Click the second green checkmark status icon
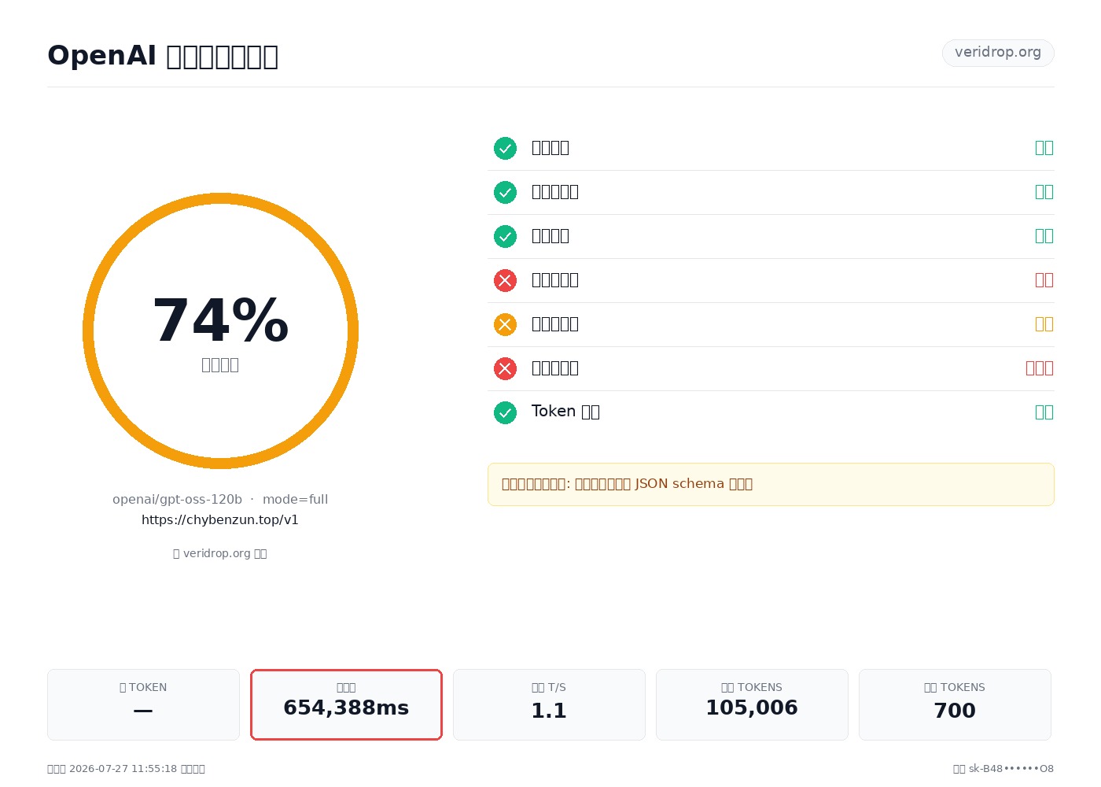This screenshot has height=787, width=1101. pyautogui.click(x=505, y=192)
